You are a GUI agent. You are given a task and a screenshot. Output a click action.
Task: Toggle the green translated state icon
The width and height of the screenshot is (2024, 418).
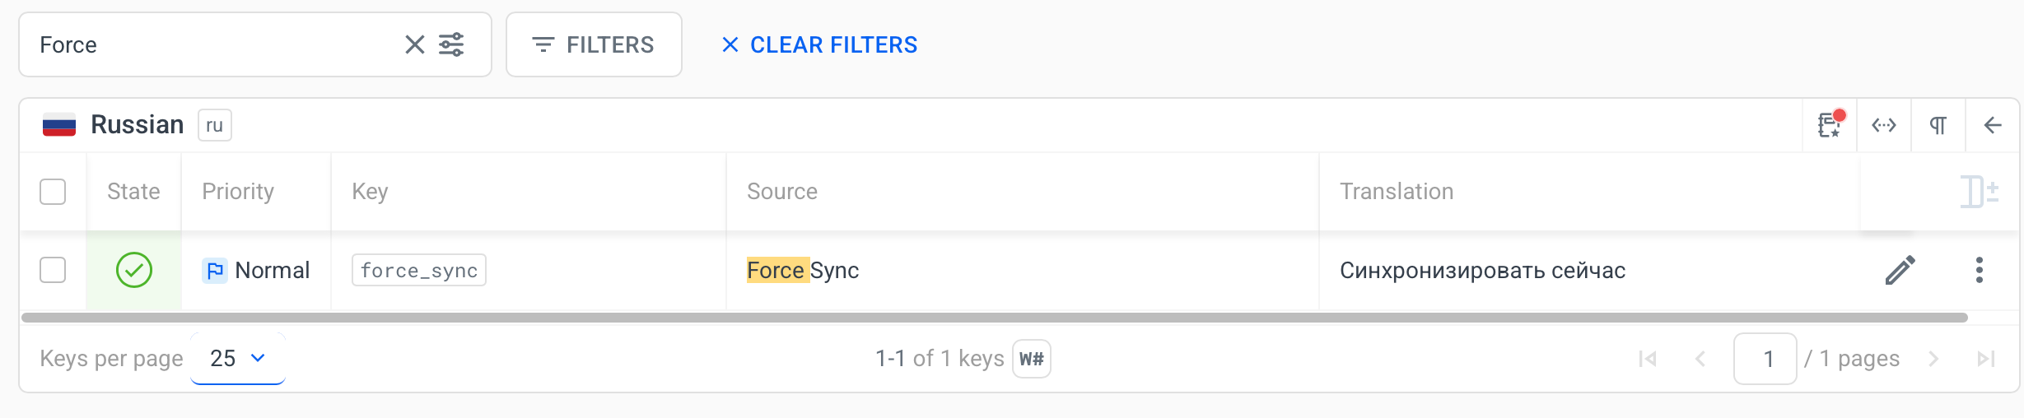[134, 270]
